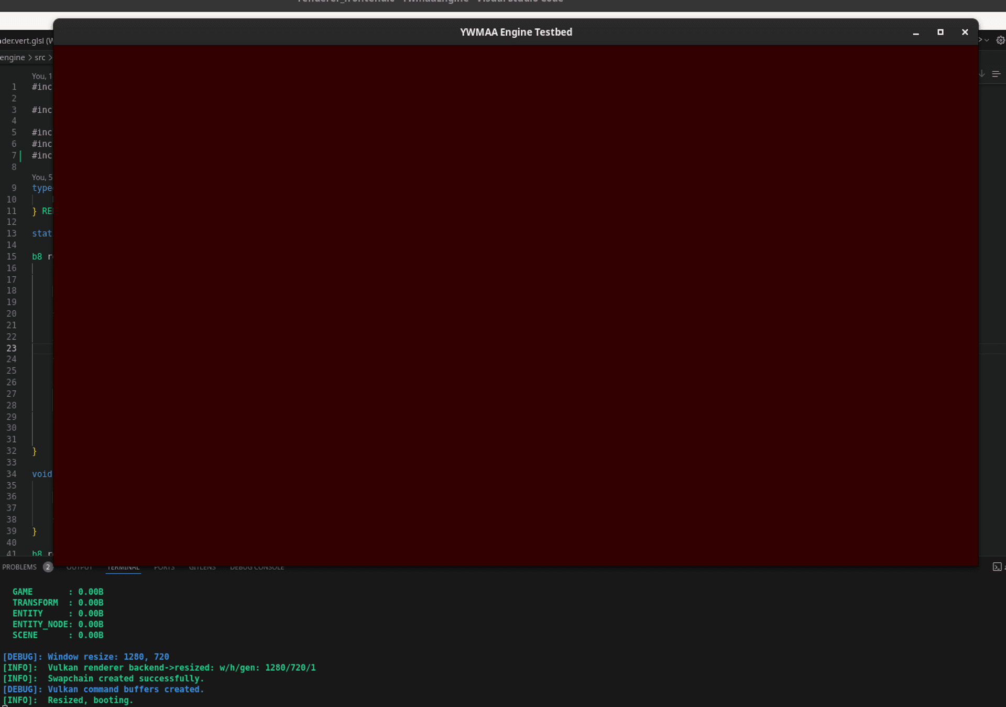
Task: Click the 'engine' breadcrumb segment
Action: pyautogui.click(x=13, y=58)
